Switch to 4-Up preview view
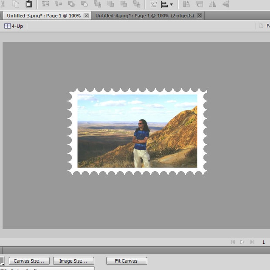The height and width of the screenshot is (270, 270). pyautogui.click(x=14, y=26)
